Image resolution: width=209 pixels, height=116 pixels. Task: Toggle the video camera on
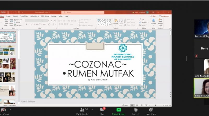pyautogui.click(x=3, y=110)
